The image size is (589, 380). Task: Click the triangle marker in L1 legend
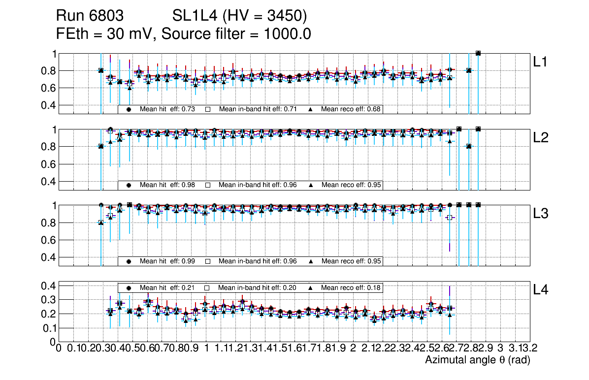click(311, 109)
